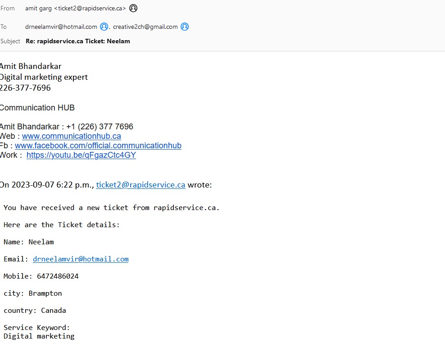Click the 'city: Brampton' line
The width and height of the screenshot is (445, 357).
pyautogui.click(x=32, y=293)
